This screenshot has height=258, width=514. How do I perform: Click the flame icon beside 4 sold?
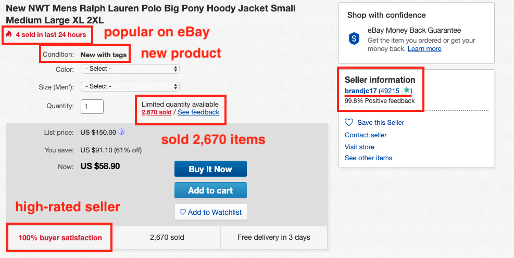(9, 34)
